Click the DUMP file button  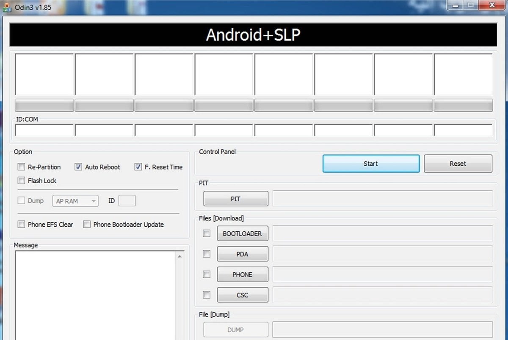[x=236, y=330]
